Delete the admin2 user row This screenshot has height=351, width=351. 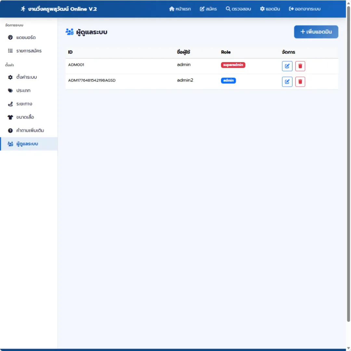coord(300,82)
